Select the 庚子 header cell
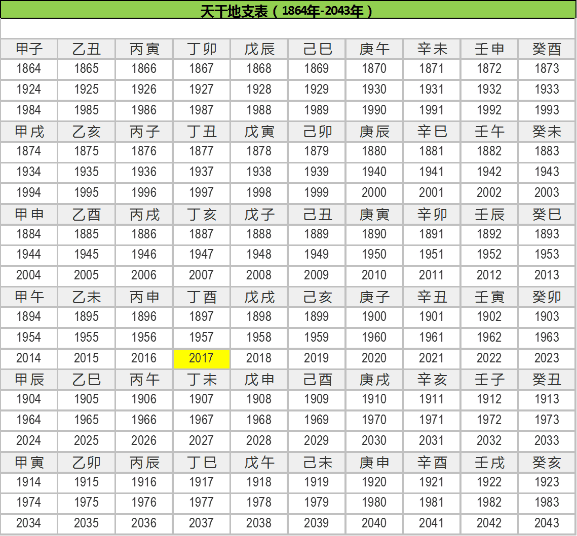The width and height of the screenshot is (577, 536). pos(374,297)
